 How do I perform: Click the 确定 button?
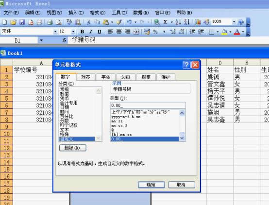point(151,185)
